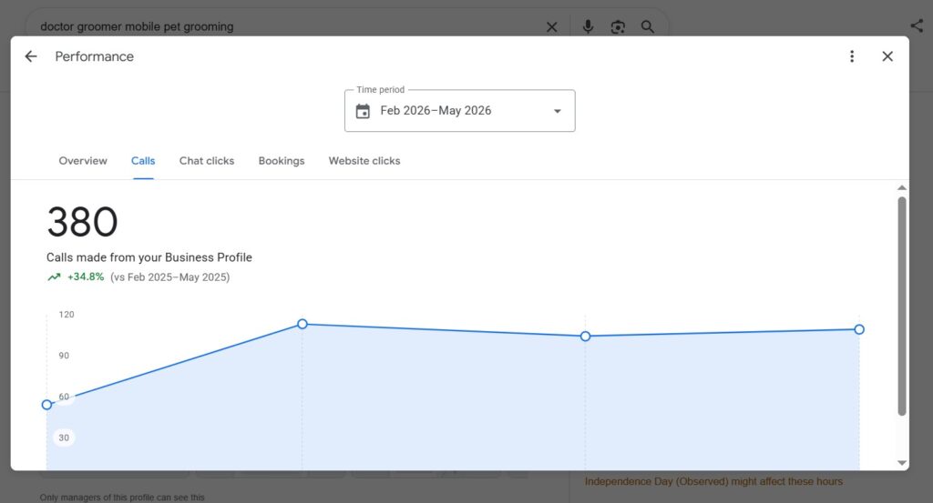Click the third data point on the chart

[586, 337]
